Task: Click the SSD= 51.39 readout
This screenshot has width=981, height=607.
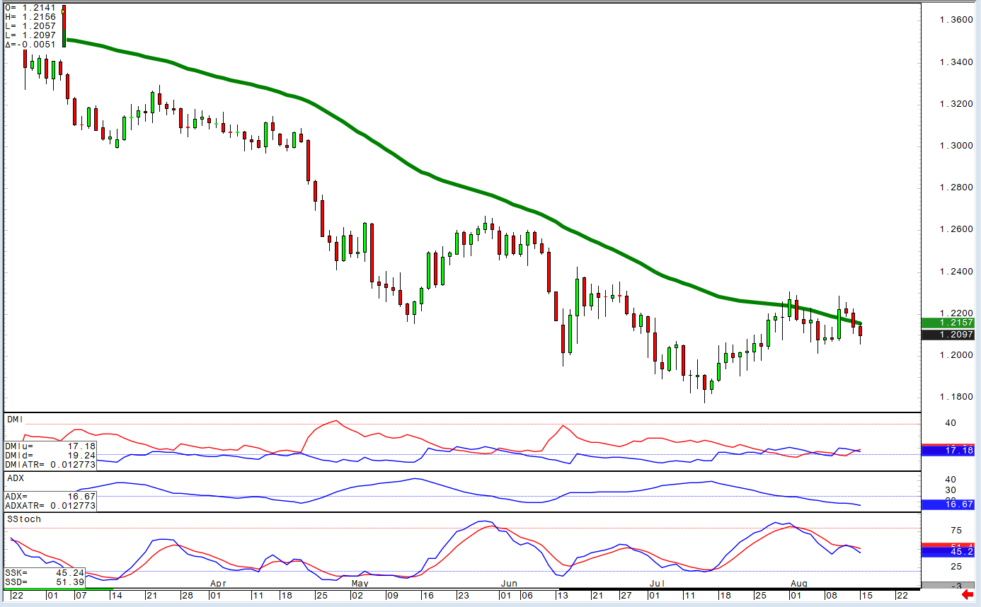Action: point(45,581)
